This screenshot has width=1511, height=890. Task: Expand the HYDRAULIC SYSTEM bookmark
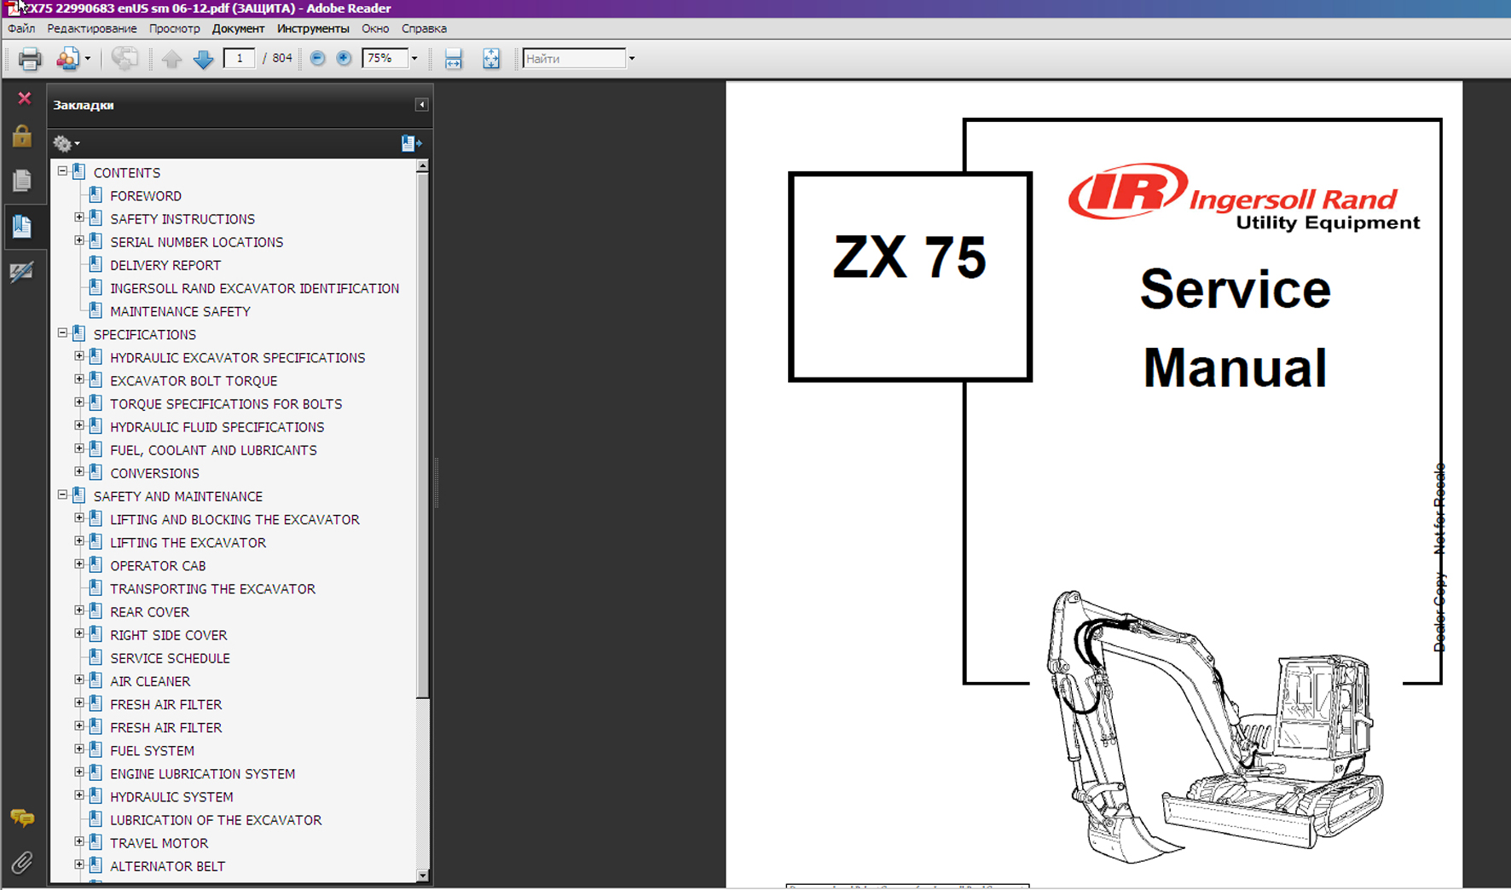coord(79,795)
